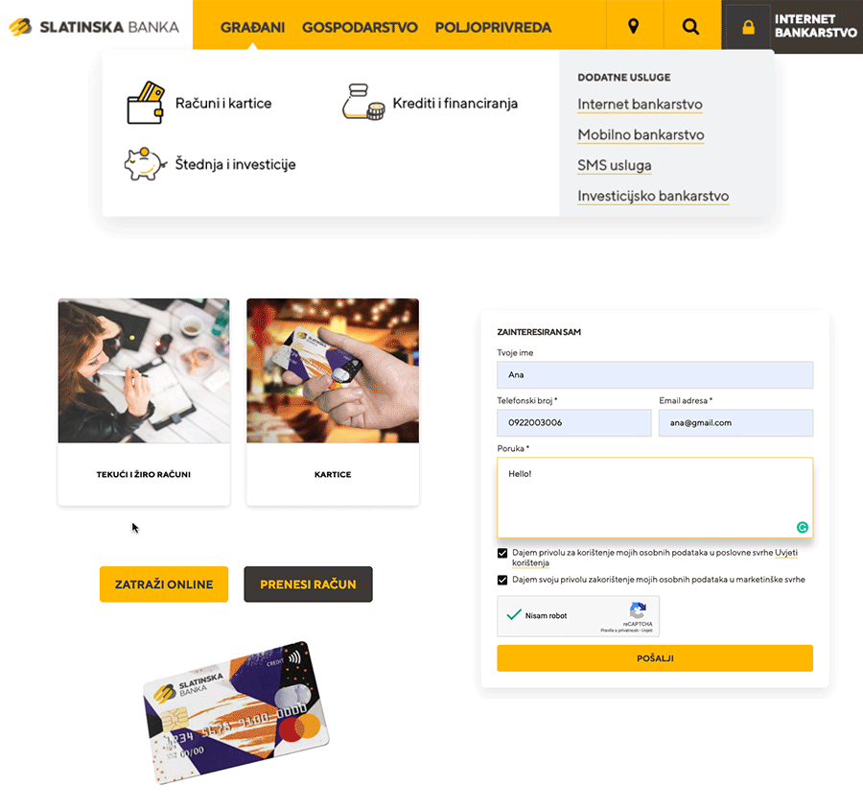Image resolution: width=863 pixels, height=811 pixels.
Task: Click the piggy bank icon for Štednja
Action: pyautogui.click(x=145, y=163)
